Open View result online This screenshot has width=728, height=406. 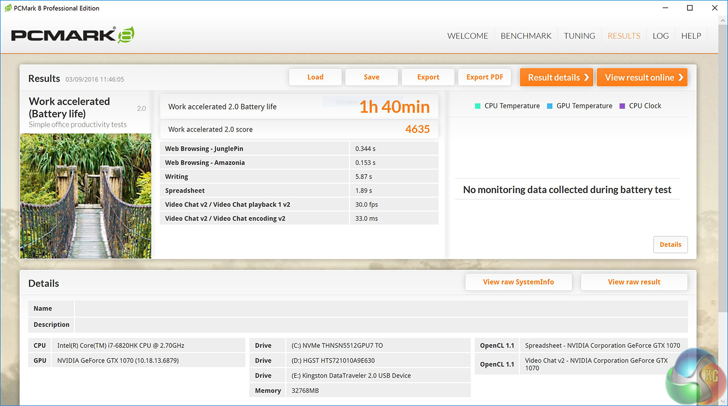pyautogui.click(x=642, y=77)
